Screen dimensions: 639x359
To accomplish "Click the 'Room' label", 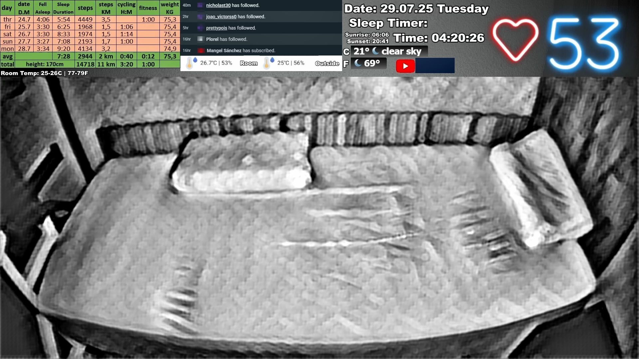I will point(249,63).
